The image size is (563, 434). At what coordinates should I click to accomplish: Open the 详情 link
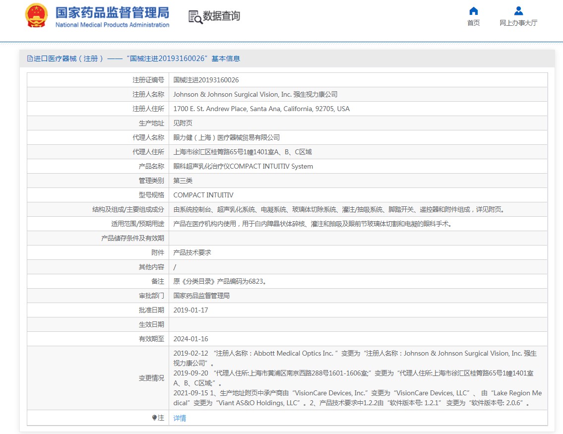click(x=180, y=418)
